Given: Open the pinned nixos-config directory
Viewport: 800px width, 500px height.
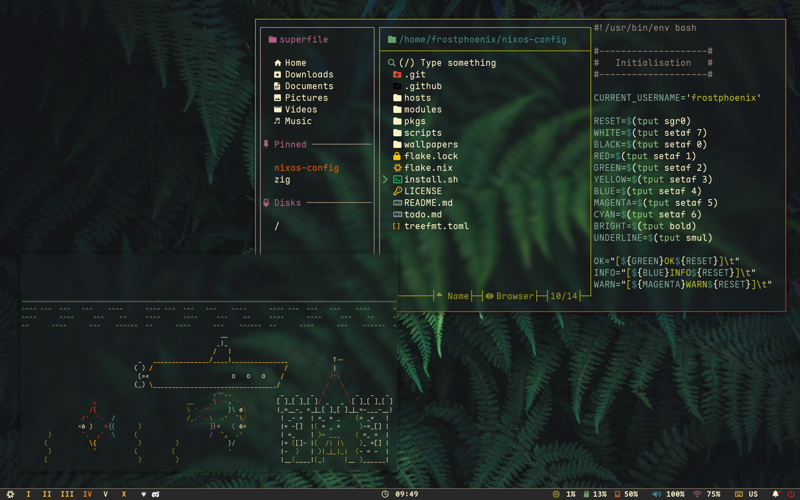Looking at the screenshot, I should [x=306, y=168].
